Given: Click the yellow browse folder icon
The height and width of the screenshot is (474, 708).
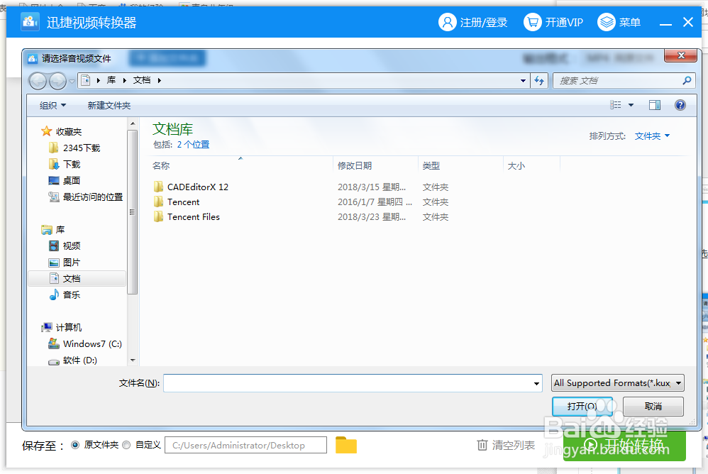Looking at the screenshot, I should pyautogui.click(x=346, y=445).
